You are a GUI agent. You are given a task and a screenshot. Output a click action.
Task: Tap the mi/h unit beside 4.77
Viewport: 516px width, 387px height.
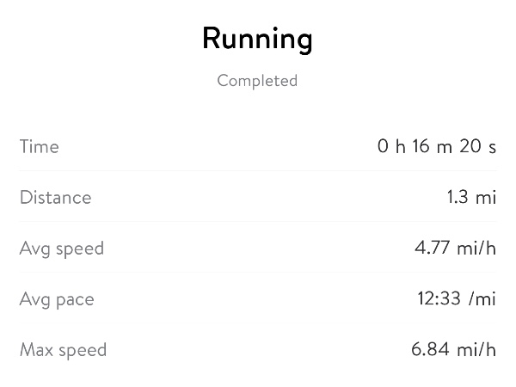point(477,249)
